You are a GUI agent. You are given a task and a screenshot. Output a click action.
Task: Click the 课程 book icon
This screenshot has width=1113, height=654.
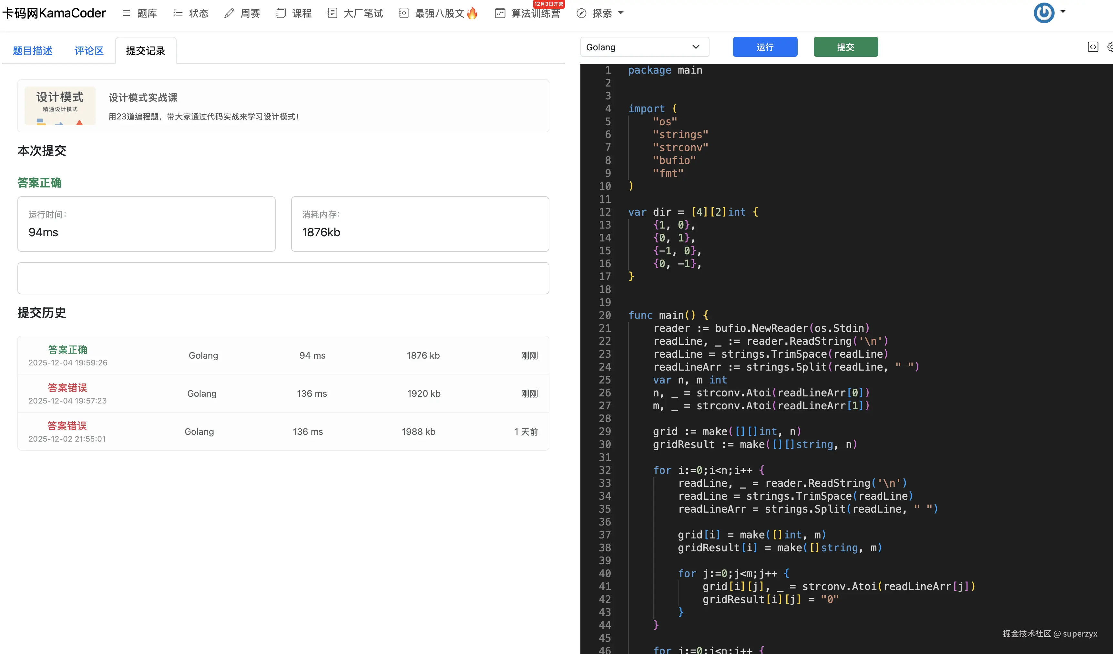click(281, 13)
